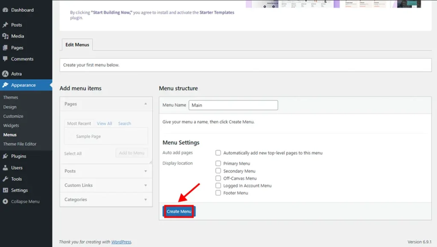Open the Settings icon
The width and height of the screenshot is (437, 247).
(x=6, y=190)
